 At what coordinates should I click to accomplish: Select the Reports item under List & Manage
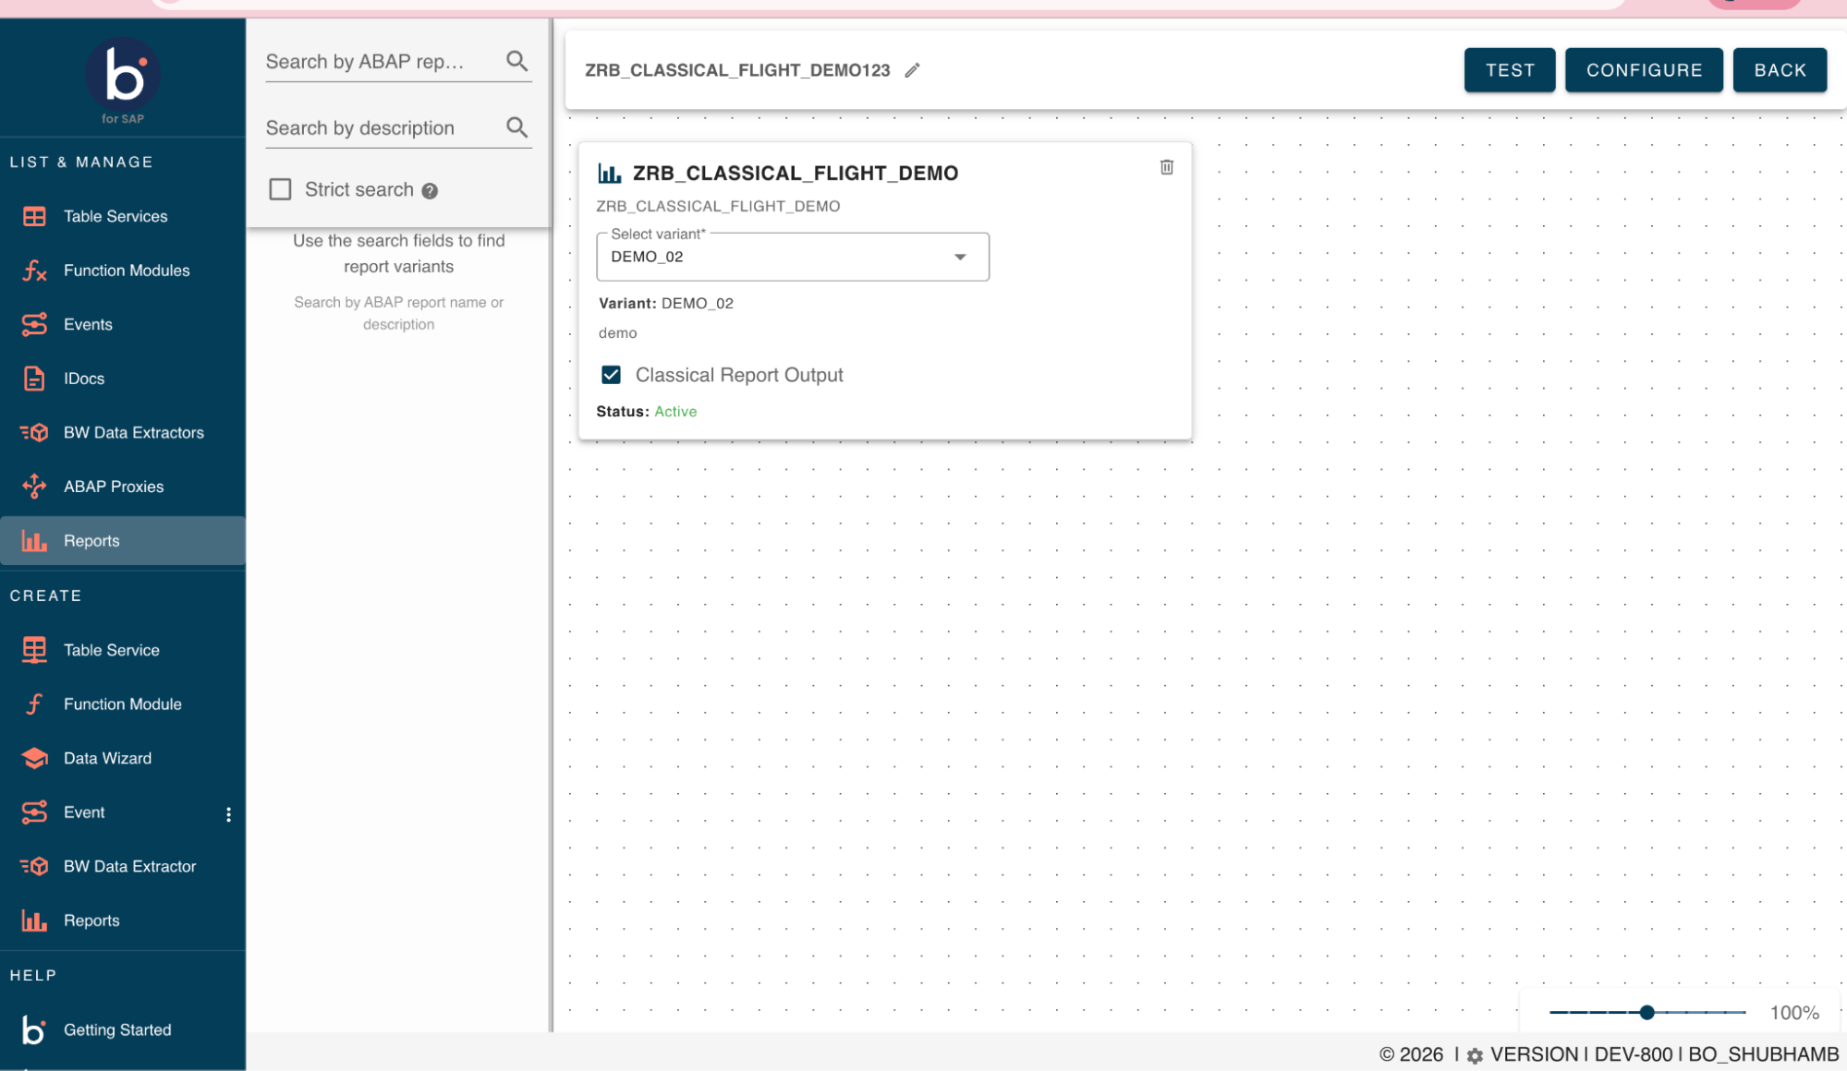pos(123,541)
